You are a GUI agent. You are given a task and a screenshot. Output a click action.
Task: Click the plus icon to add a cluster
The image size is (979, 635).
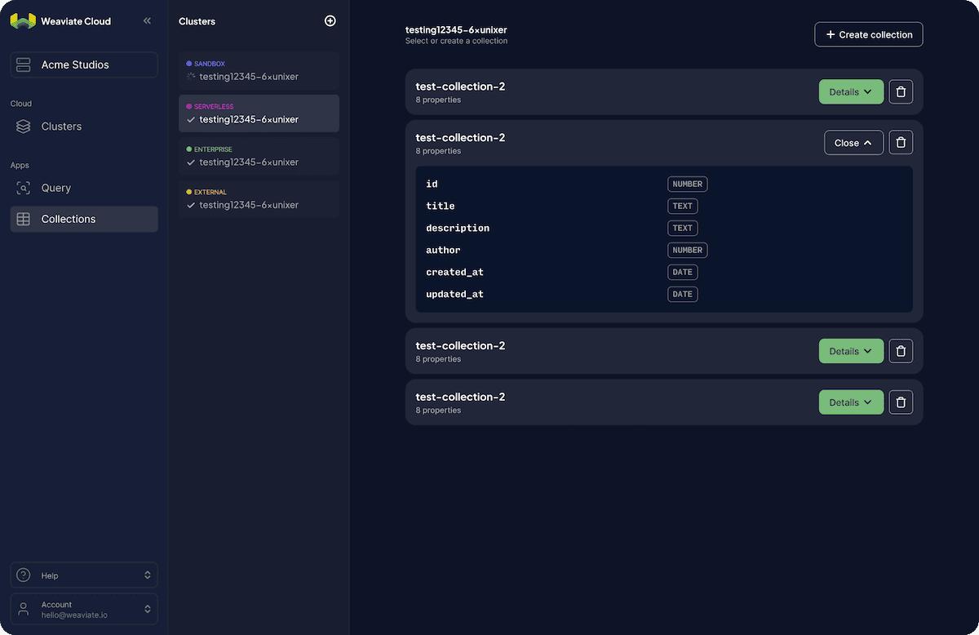(x=330, y=20)
